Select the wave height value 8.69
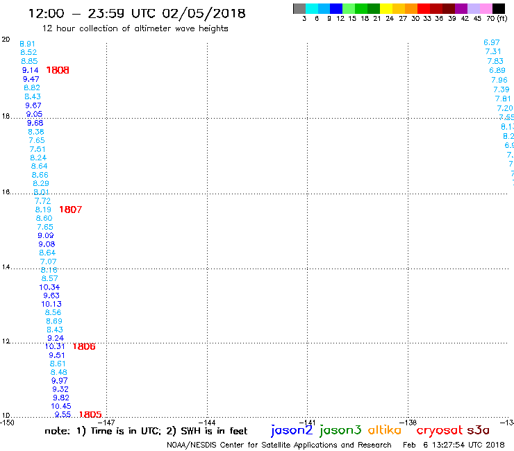 point(54,321)
